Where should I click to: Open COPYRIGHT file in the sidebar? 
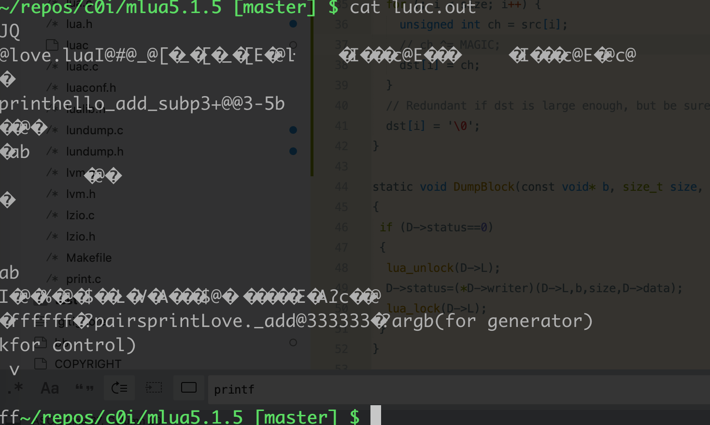point(88,364)
